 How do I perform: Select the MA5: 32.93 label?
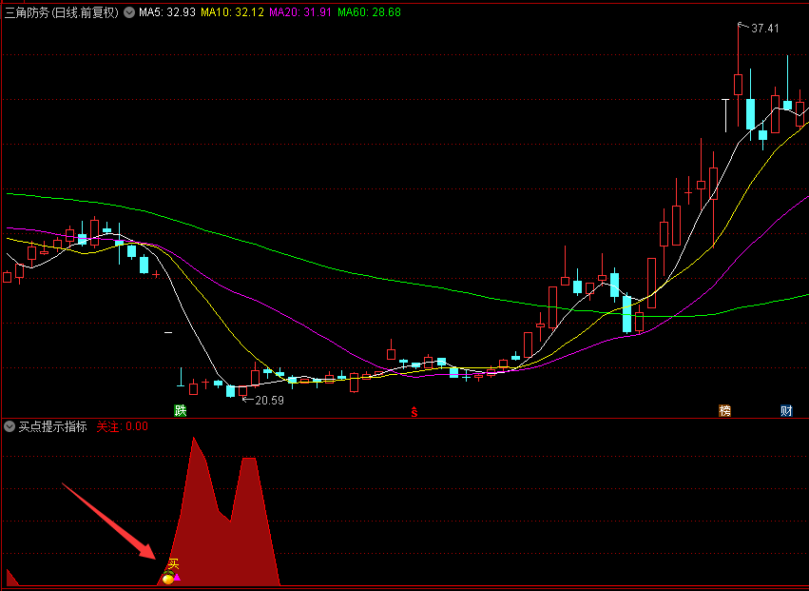(x=167, y=12)
